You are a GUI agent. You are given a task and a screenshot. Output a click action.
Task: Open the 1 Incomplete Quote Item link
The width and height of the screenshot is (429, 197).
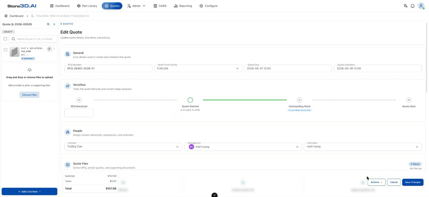coord(299,110)
